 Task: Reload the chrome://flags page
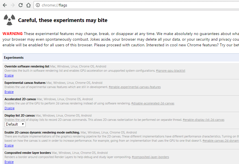pos(21,5)
